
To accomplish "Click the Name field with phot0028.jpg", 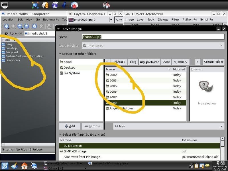I will click(x=153, y=37).
